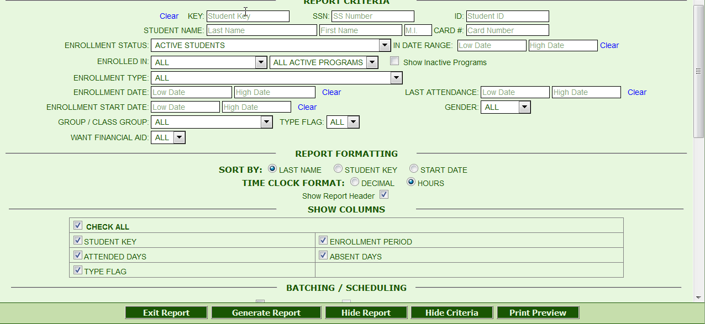The height and width of the screenshot is (324, 705).
Task: Click the Student Key input field
Action: point(248,16)
